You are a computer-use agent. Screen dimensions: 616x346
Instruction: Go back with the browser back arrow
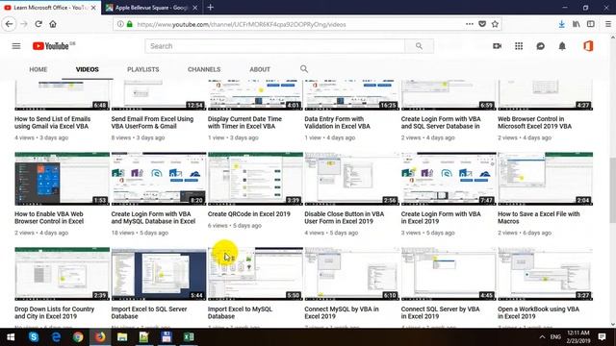9,24
